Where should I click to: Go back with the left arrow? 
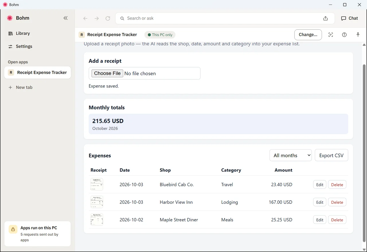85,18
